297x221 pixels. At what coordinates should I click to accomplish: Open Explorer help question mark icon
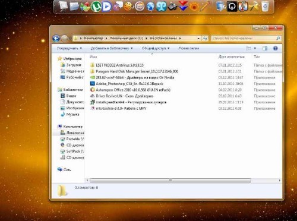click(275, 48)
